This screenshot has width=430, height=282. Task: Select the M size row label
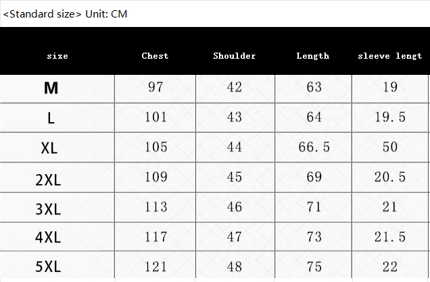pos(51,88)
